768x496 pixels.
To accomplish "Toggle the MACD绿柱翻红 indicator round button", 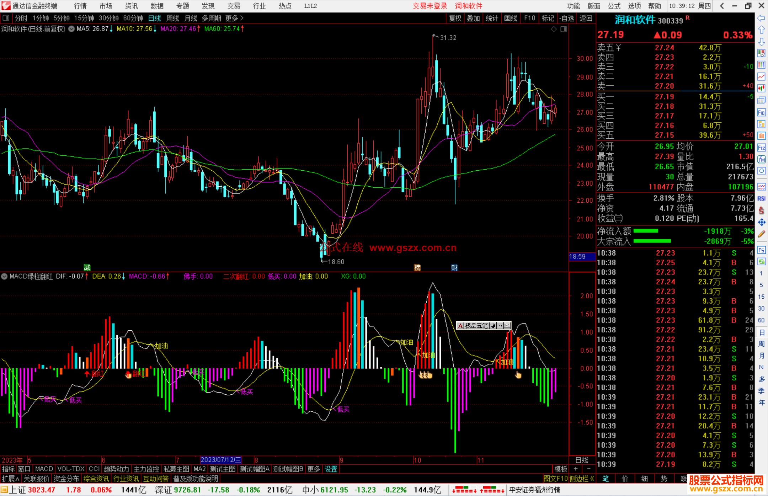I will click(4, 276).
